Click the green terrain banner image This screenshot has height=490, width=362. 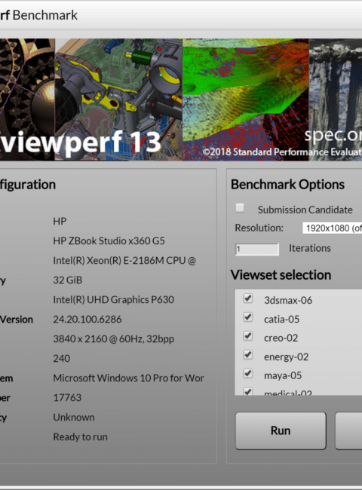[x=245, y=100]
